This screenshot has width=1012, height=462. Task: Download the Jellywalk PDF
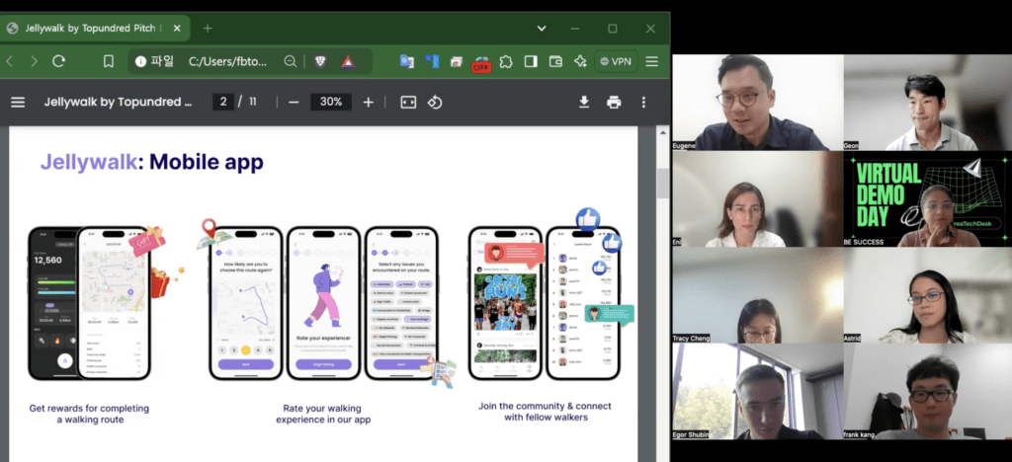pos(583,102)
